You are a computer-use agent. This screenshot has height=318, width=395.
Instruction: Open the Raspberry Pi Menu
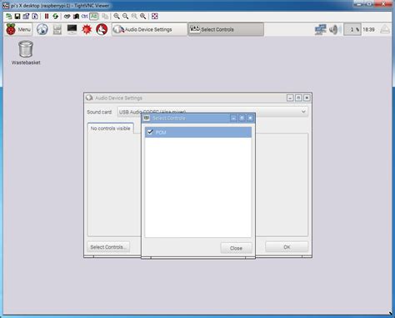(x=18, y=29)
